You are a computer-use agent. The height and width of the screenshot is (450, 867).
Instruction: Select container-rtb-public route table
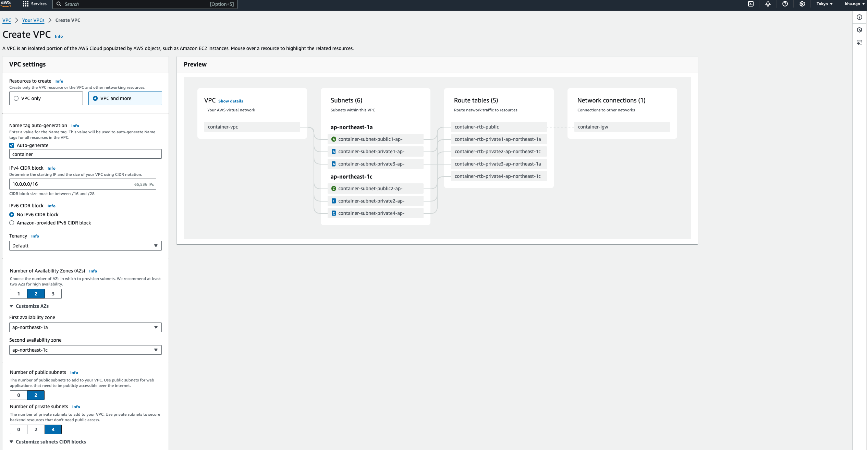499,127
